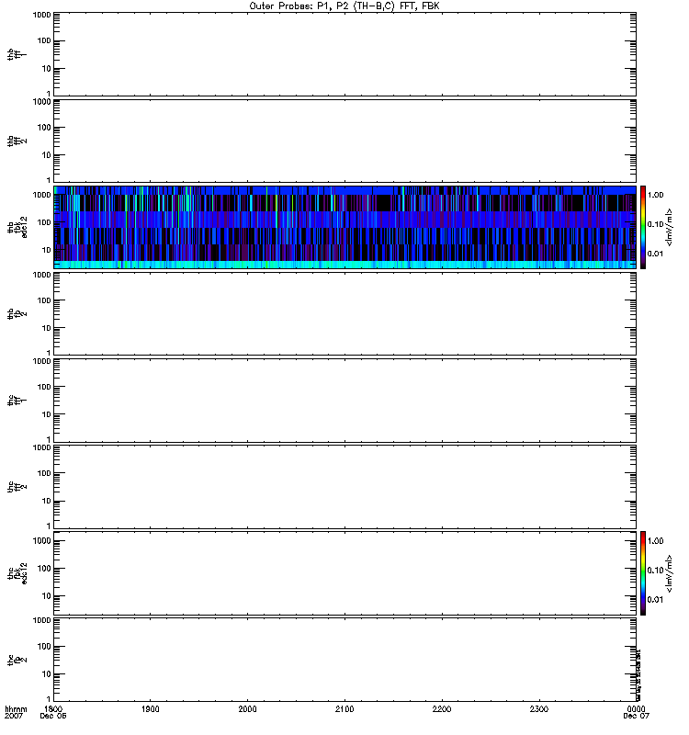Click the <|mV/m|> units label of thb color bar

pos(670,227)
